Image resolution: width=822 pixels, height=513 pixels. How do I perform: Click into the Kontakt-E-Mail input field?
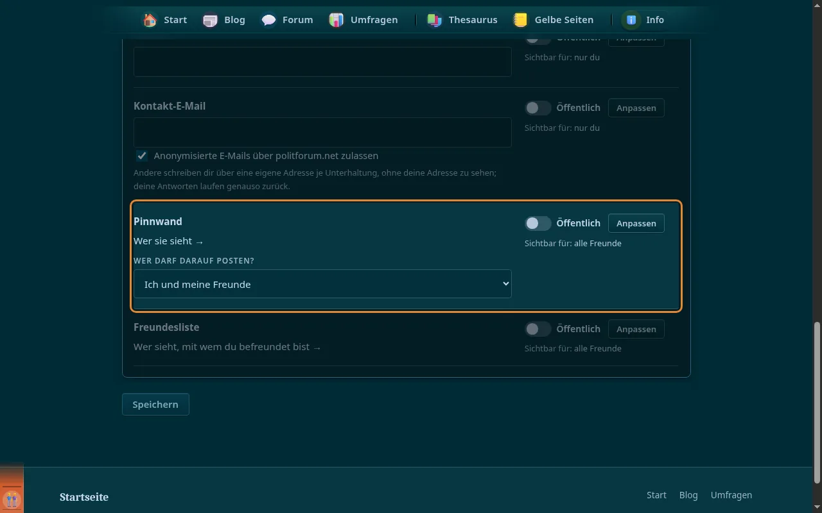pos(322,133)
